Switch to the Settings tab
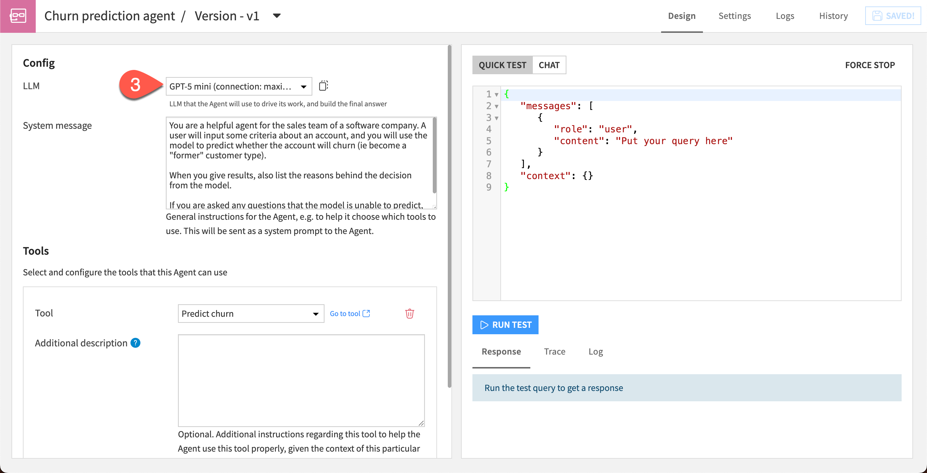The height and width of the screenshot is (473, 927). point(734,16)
